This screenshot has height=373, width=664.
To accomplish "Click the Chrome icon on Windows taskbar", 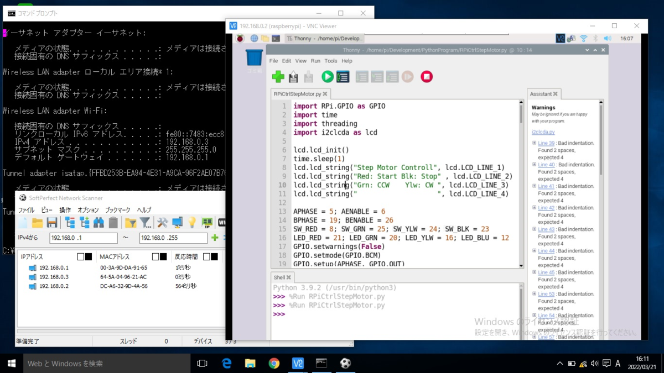I will click(x=274, y=363).
